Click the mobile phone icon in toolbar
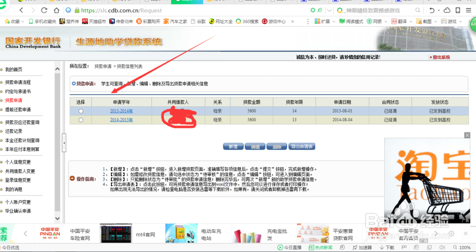Viewport: 476px width, 252px height. coord(458,10)
